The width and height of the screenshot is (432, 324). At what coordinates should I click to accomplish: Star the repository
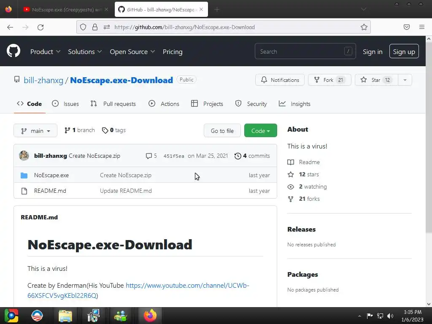pos(376,80)
